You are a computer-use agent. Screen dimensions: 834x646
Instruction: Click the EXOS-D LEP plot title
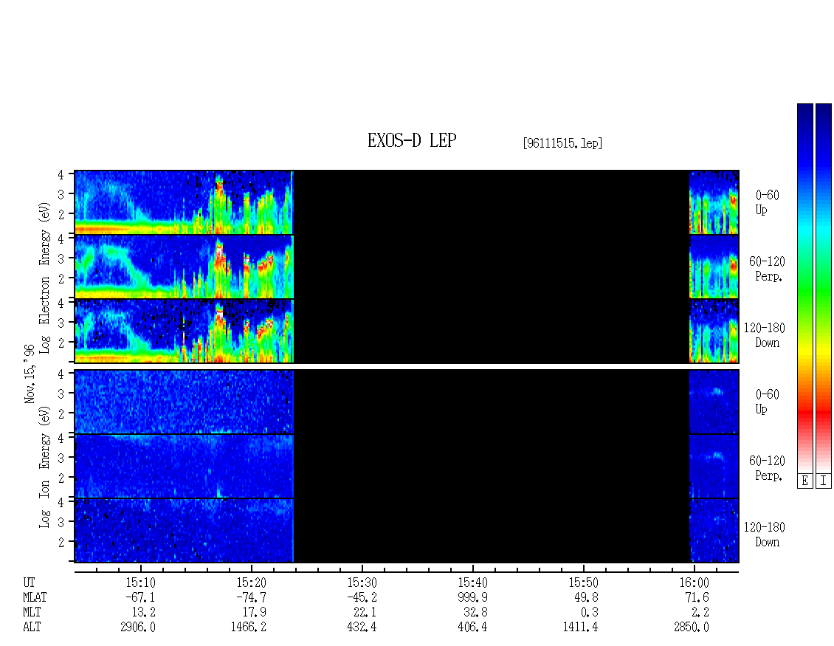412,140
